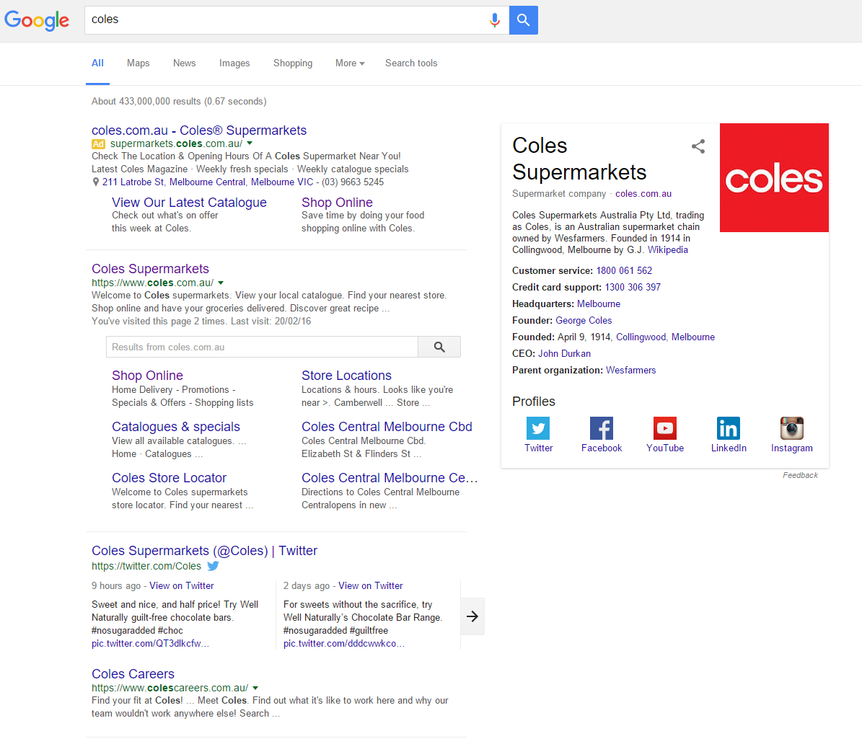Screen dimensions: 862x744
Task: Open the Melbourne Central address link
Action: pyautogui.click(x=207, y=182)
